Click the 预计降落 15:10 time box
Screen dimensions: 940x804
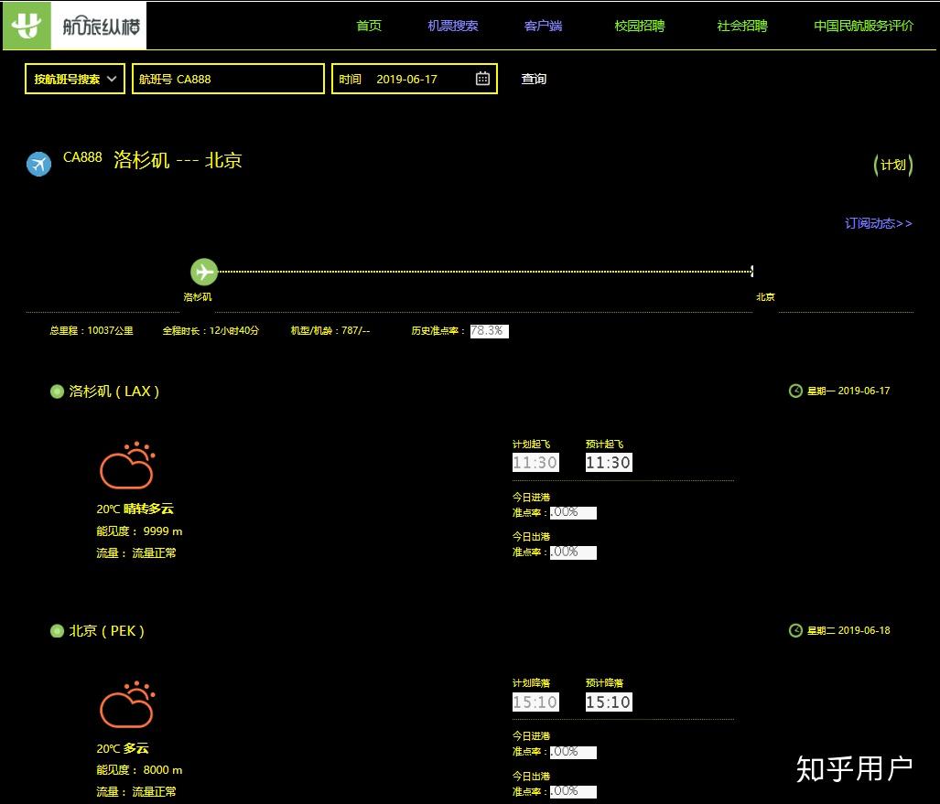pyautogui.click(x=609, y=702)
